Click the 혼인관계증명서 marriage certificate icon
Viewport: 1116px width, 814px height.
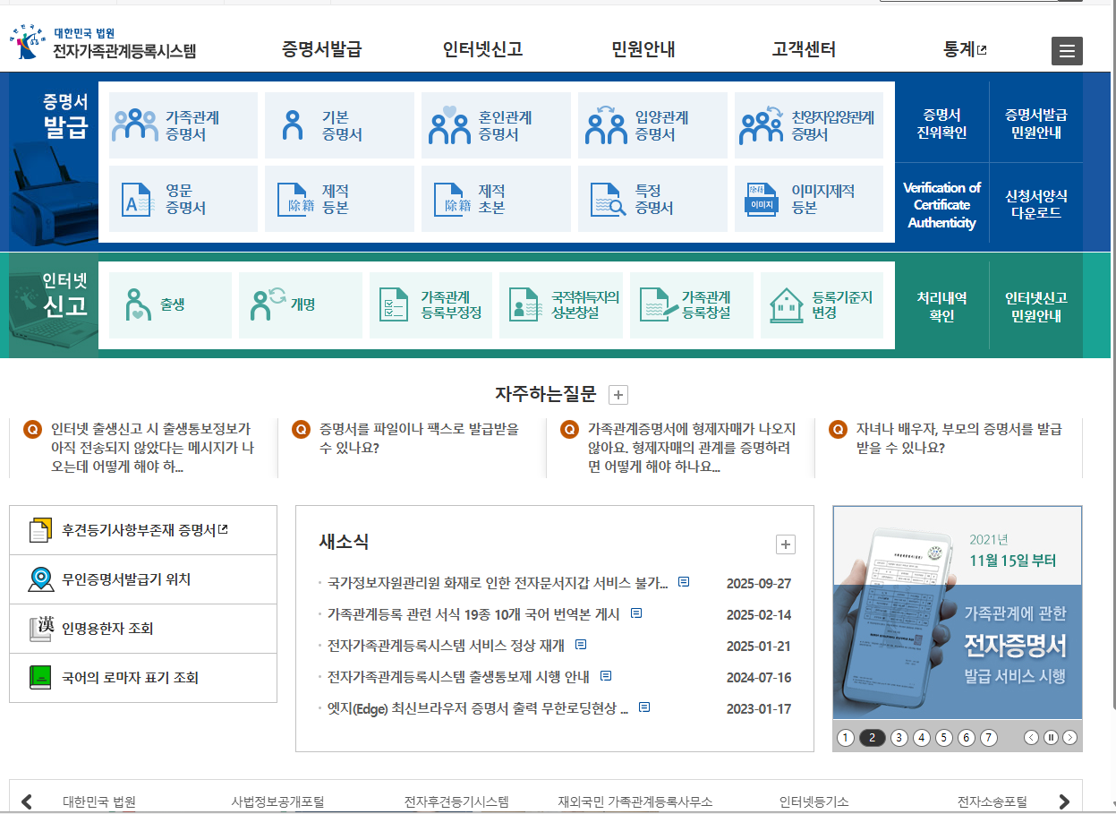496,124
